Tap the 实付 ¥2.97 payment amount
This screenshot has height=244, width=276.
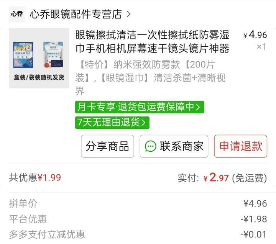tap(222, 178)
